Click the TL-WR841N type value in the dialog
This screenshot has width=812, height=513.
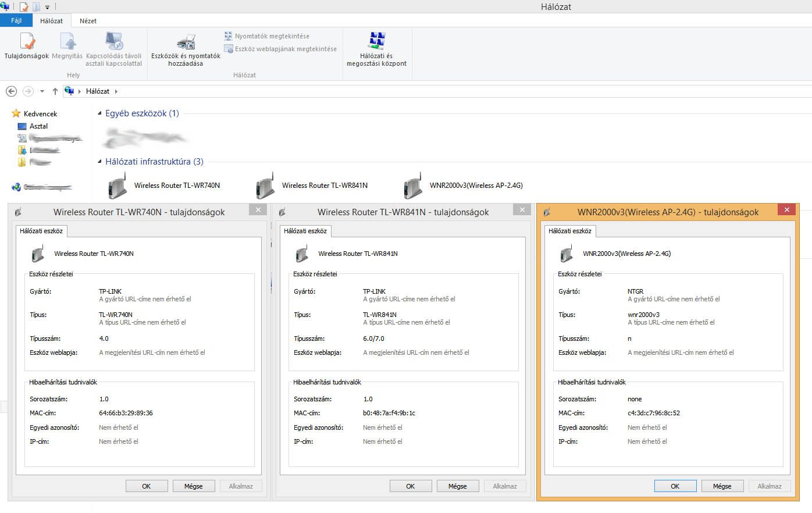[x=380, y=315]
